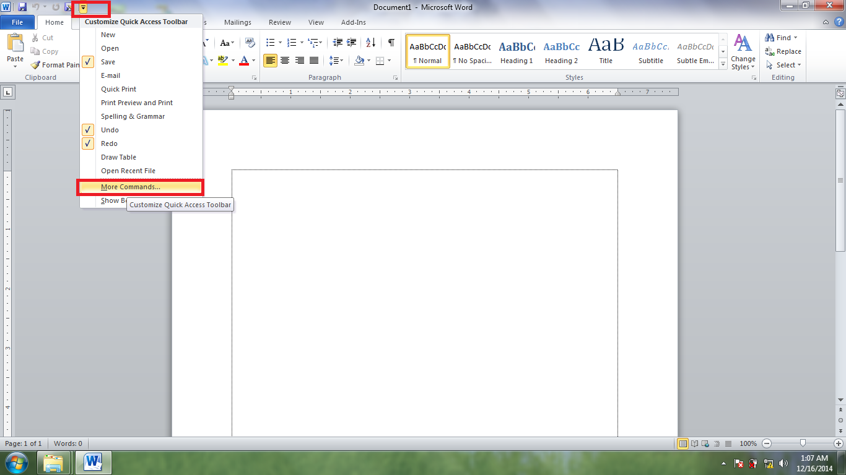The height and width of the screenshot is (475, 846).
Task: Open Word Help question mark icon
Action: point(839,22)
